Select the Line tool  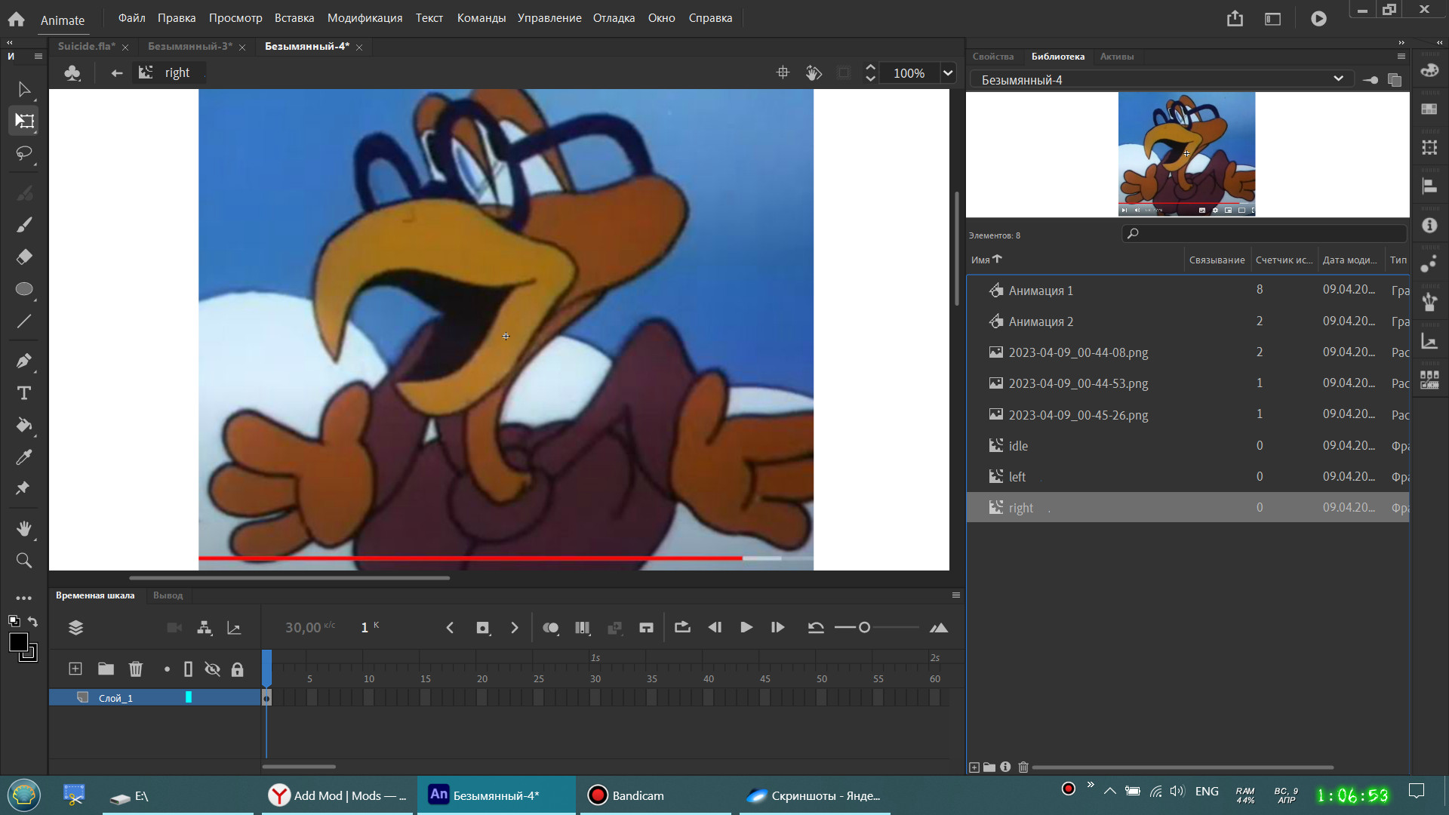(24, 321)
